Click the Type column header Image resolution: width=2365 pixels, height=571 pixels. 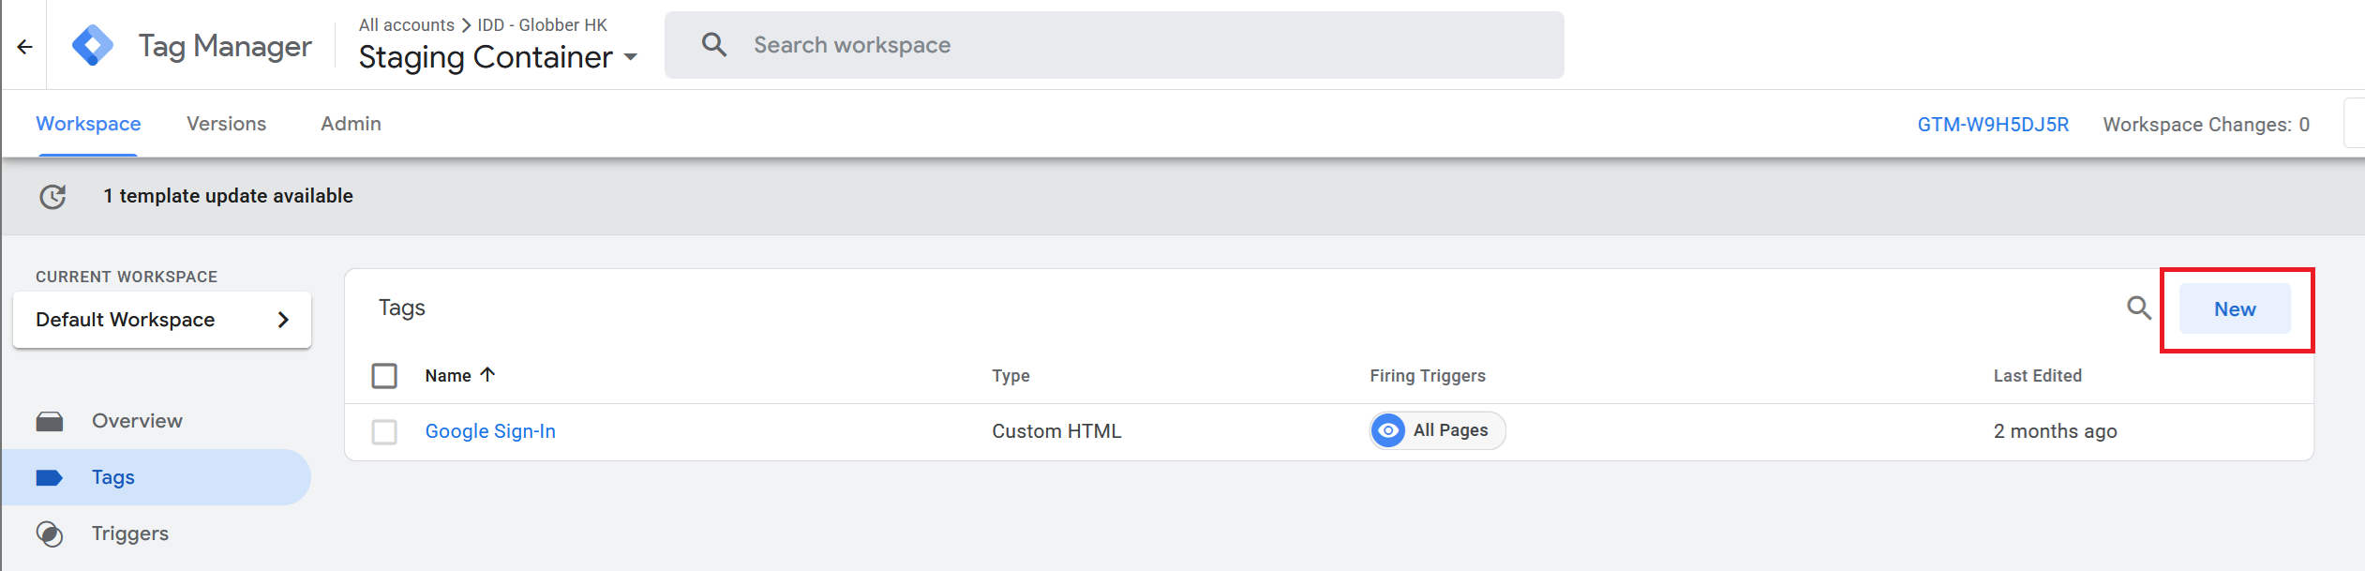click(x=1010, y=376)
